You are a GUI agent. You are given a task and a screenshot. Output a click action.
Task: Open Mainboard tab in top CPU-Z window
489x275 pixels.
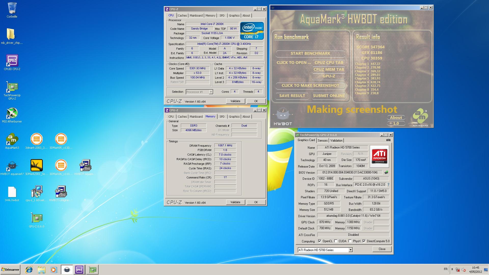click(196, 16)
